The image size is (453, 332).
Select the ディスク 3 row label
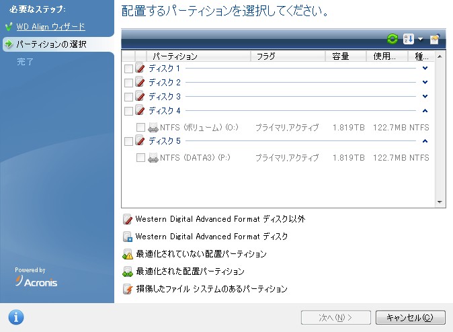tap(165, 97)
